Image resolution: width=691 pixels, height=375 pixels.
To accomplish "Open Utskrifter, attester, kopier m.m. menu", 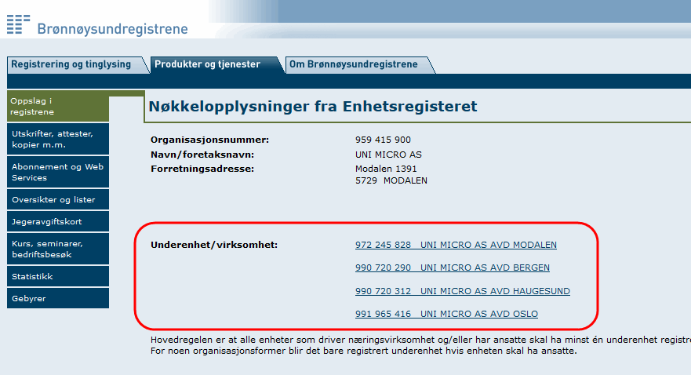I will tap(56, 139).
